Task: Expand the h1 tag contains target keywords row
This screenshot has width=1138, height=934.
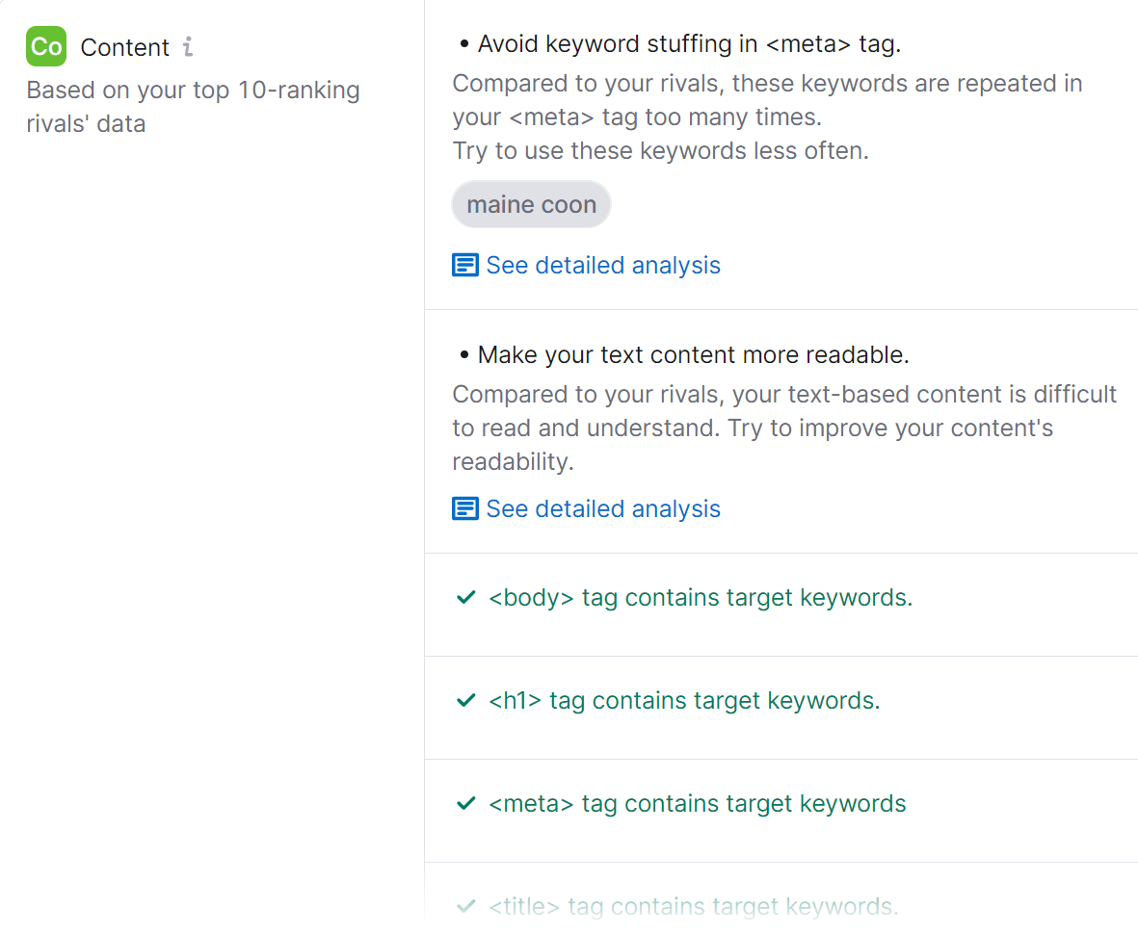Action: coord(680,700)
